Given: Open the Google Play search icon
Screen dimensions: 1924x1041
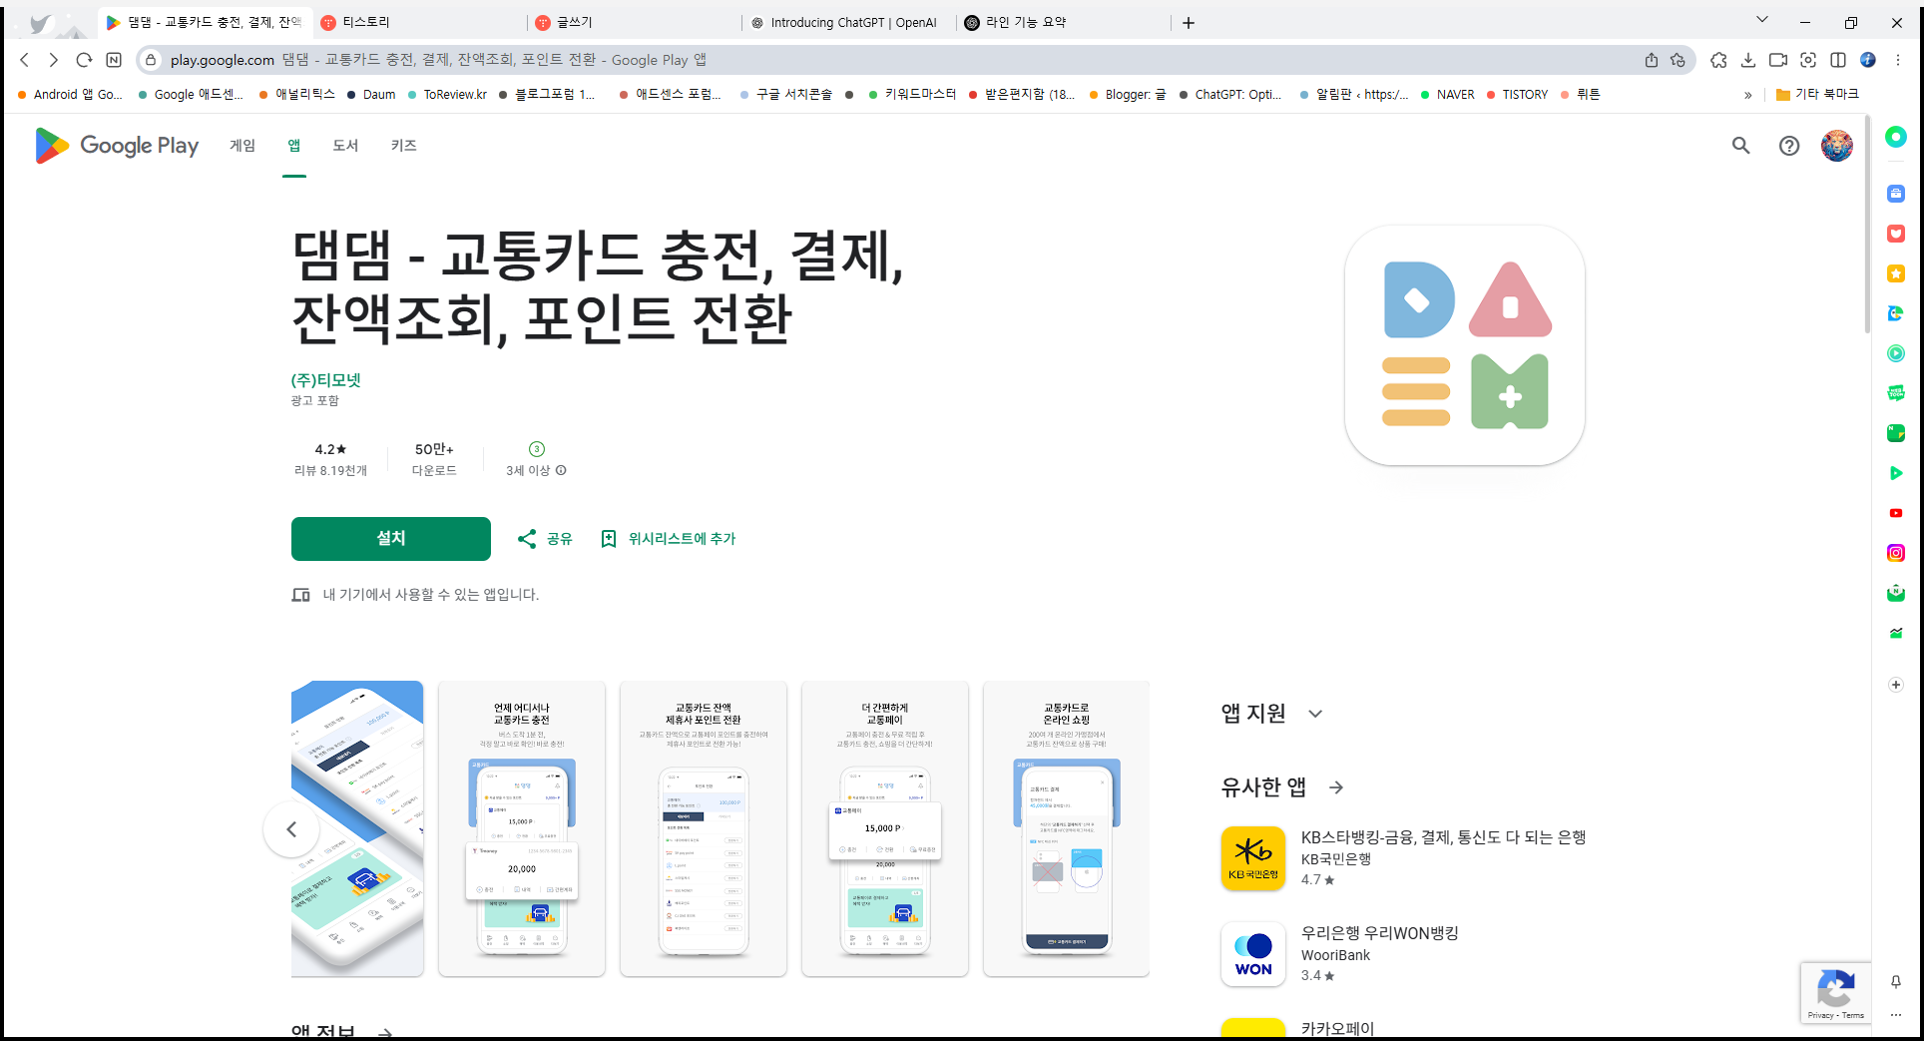Looking at the screenshot, I should click(1740, 146).
